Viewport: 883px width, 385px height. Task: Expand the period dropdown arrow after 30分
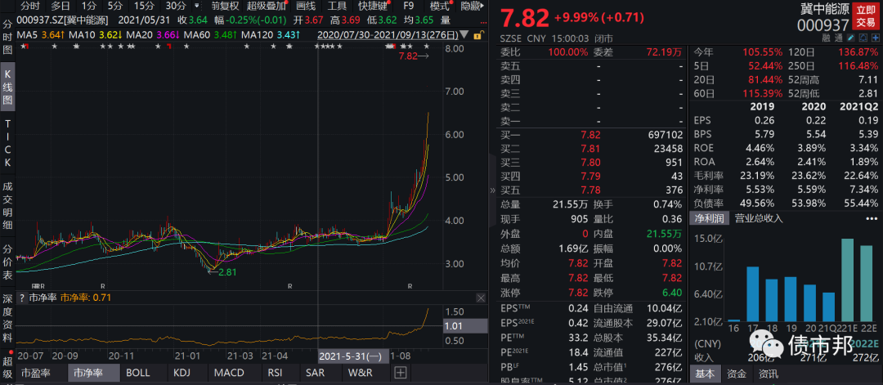tap(195, 6)
